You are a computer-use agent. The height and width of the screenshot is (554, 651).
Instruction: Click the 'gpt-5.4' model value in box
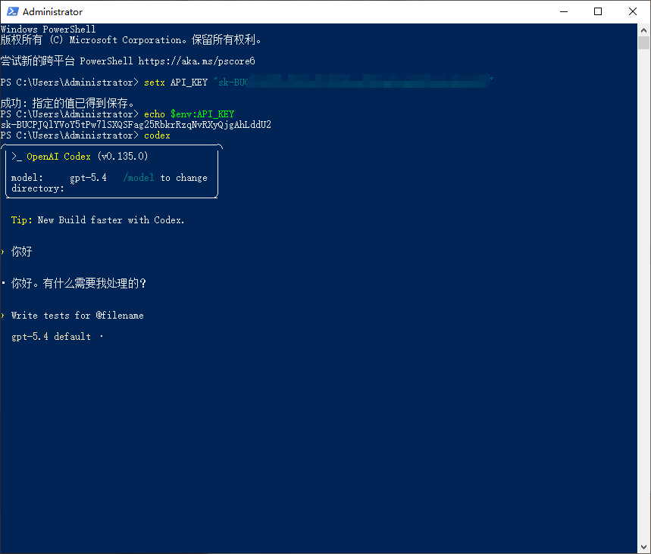pyautogui.click(x=88, y=178)
